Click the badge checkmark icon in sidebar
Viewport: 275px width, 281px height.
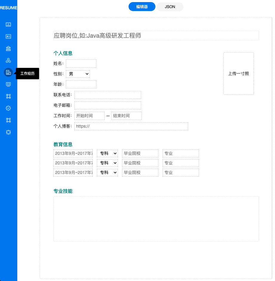pos(8,108)
